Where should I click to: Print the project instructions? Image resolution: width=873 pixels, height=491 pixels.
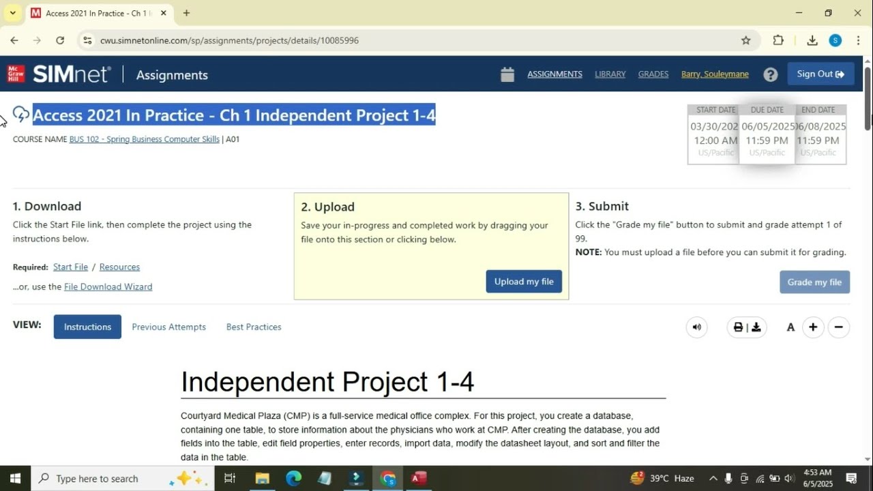click(738, 327)
